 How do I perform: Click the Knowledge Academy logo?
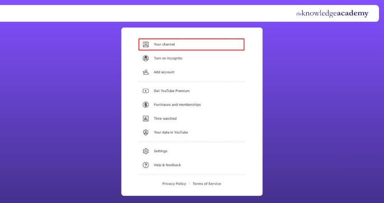click(332, 14)
